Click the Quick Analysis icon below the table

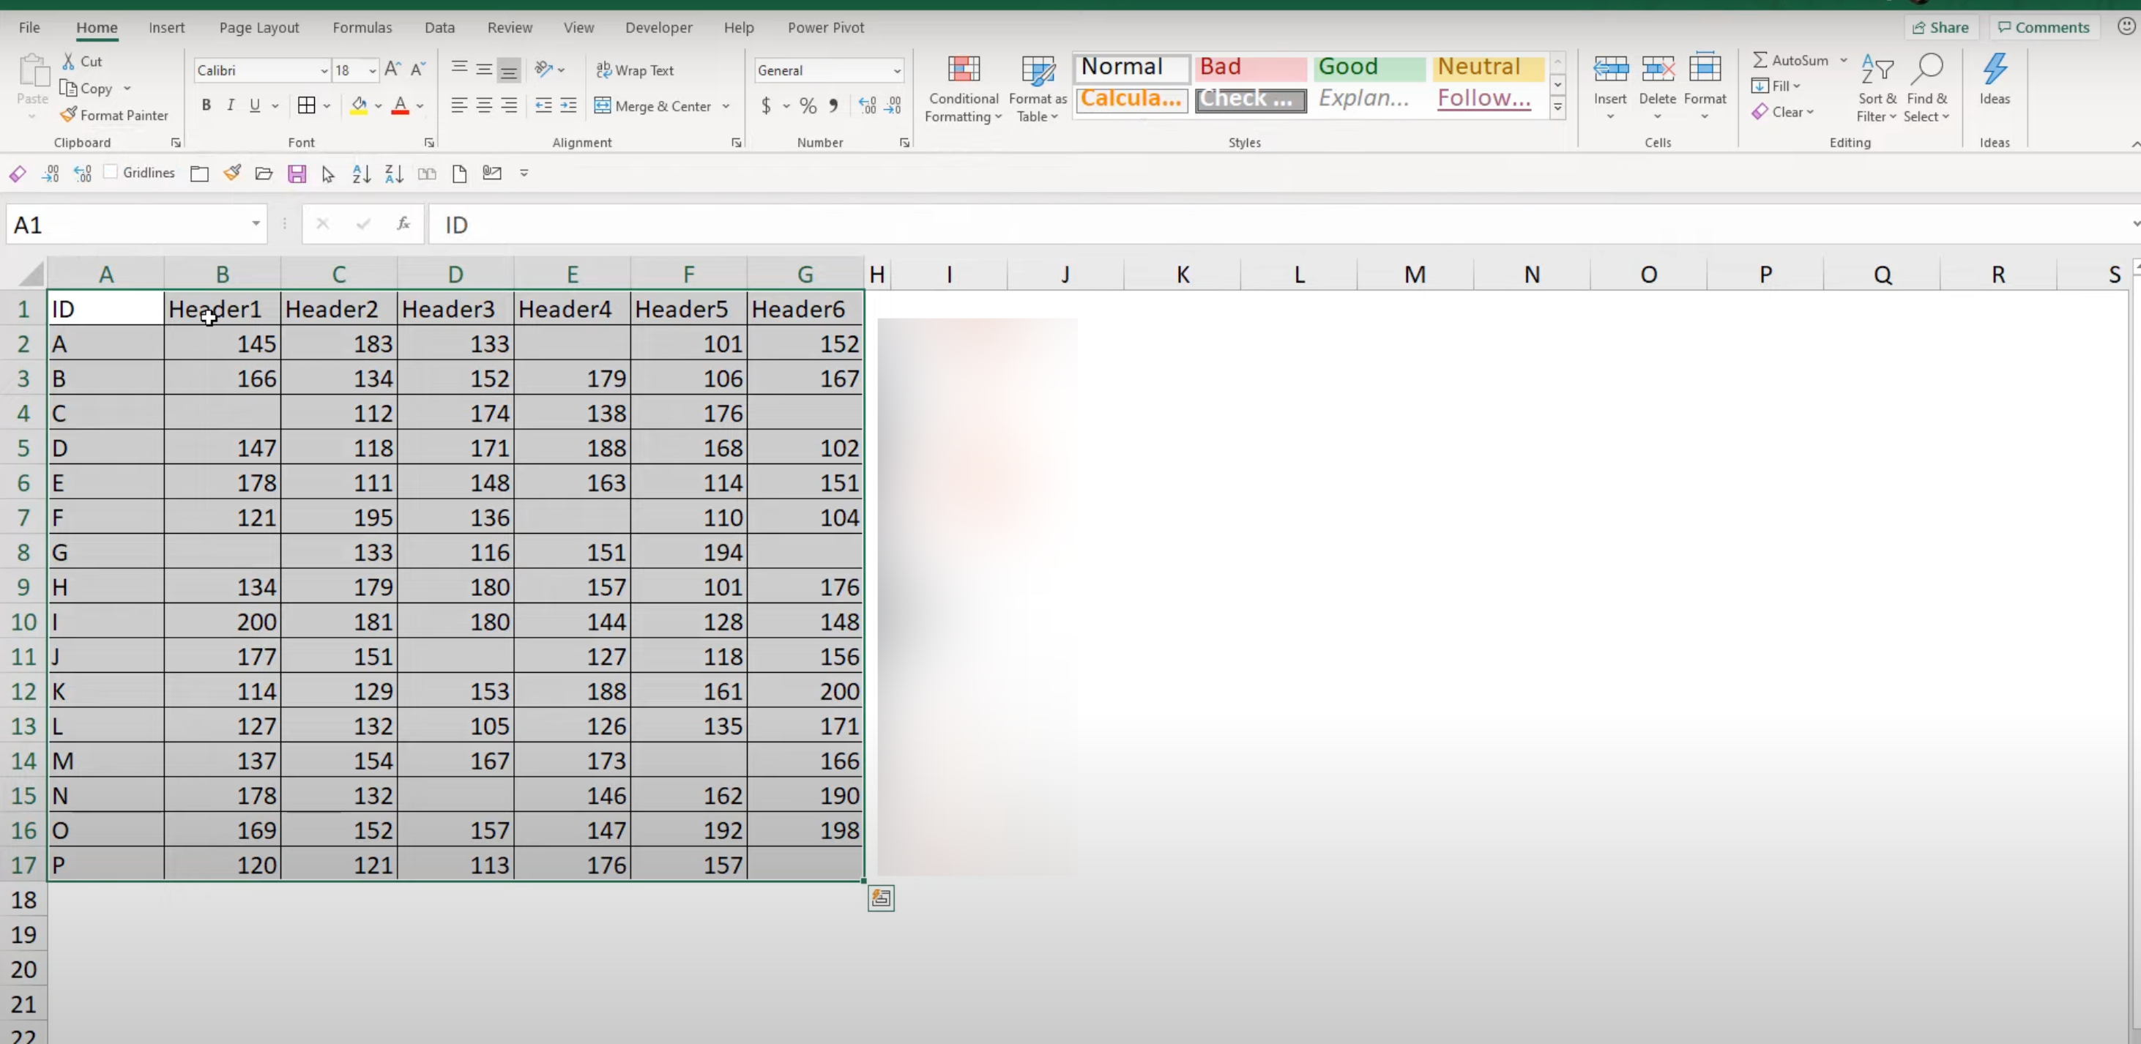pos(881,898)
